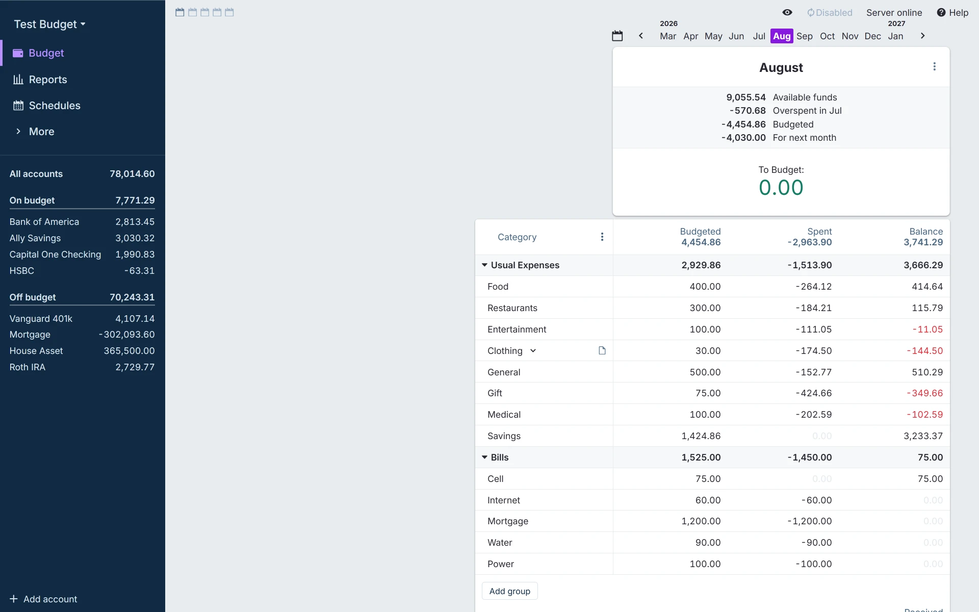Open the Clothing category note
This screenshot has width=979, height=612.
(x=602, y=350)
